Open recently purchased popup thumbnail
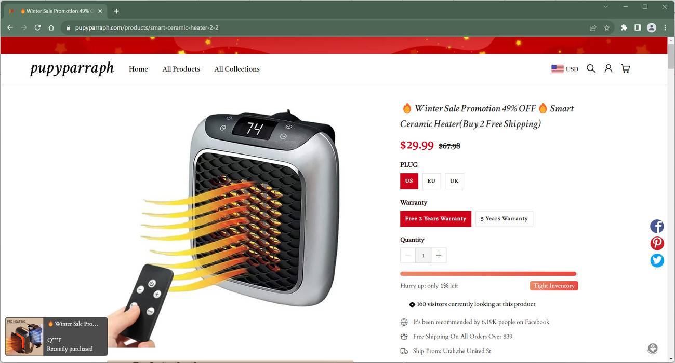 (x=24, y=337)
